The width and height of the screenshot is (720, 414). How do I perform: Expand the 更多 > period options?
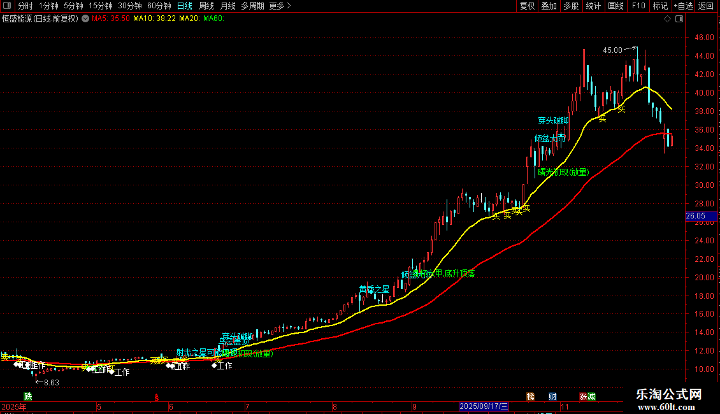click(280, 6)
